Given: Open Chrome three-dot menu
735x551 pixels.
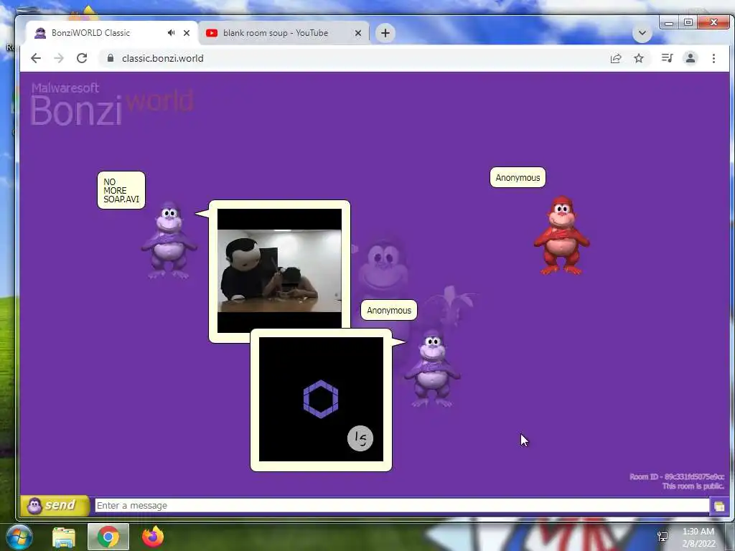Looking at the screenshot, I should [x=713, y=58].
